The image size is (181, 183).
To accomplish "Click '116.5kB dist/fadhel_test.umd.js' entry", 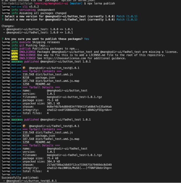I will (x=48, y=132).
